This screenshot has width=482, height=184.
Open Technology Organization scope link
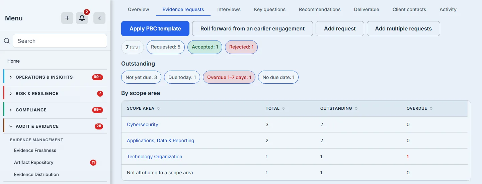click(154, 157)
